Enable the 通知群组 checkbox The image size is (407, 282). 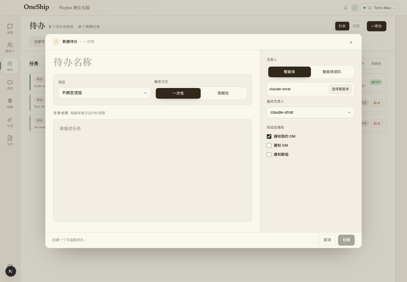click(269, 155)
